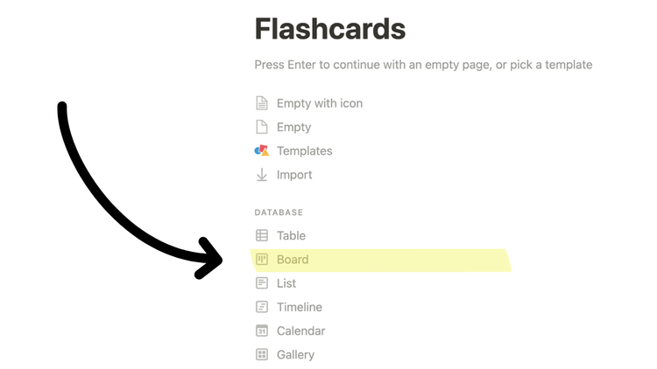Select the Empty with icon option
Screen dimensions: 657x369
coord(319,103)
